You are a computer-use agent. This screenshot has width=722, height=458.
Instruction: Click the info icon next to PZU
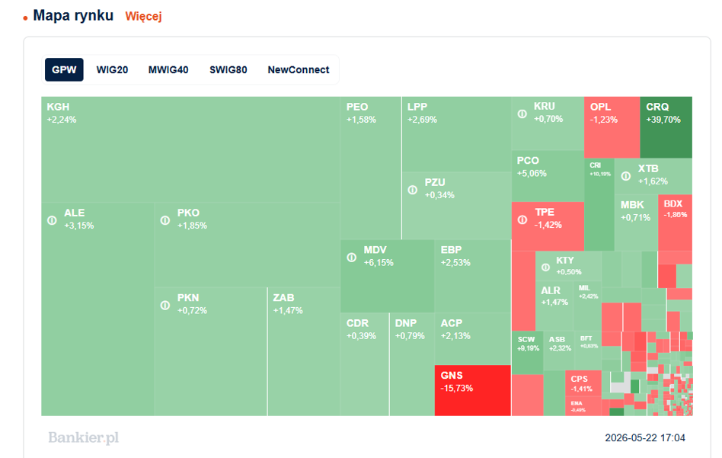pyautogui.click(x=413, y=190)
